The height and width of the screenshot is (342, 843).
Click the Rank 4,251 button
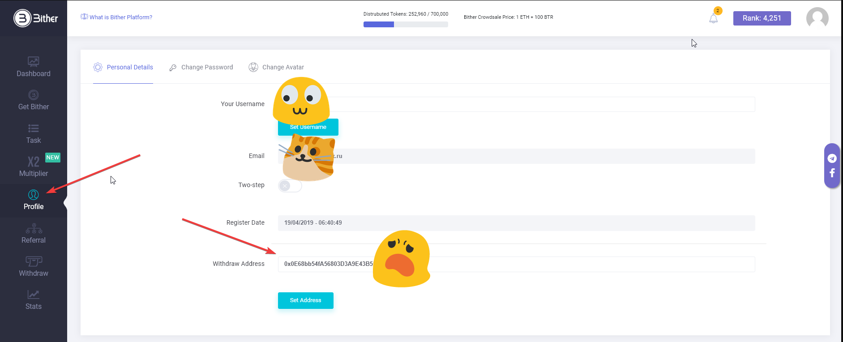pyautogui.click(x=762, y=18)
